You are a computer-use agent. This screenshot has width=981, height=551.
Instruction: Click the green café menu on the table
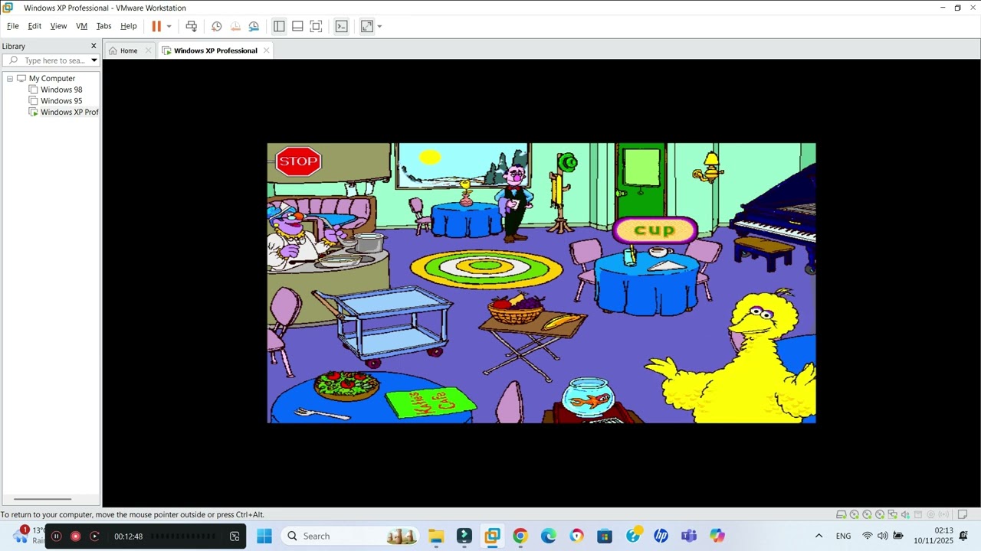coord(431,403)
